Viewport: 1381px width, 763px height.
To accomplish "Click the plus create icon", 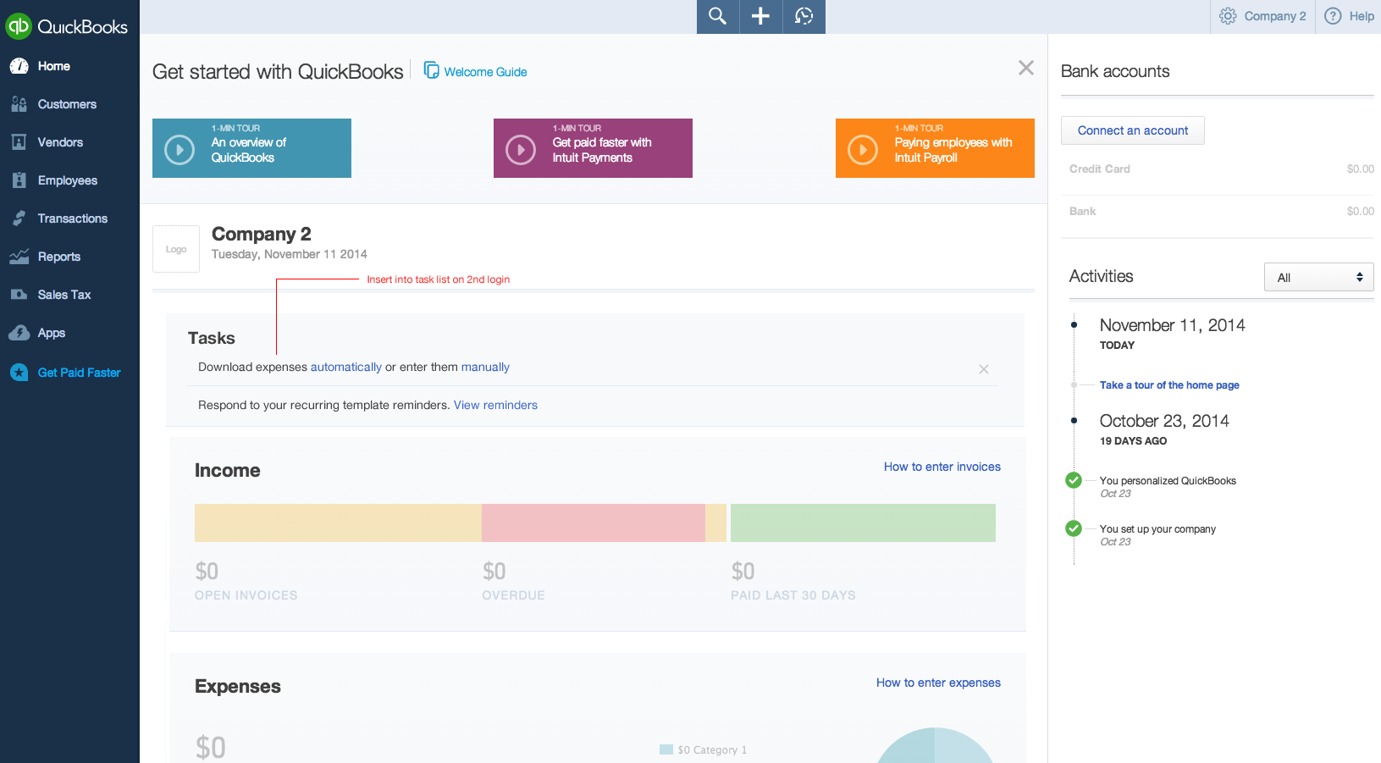I will (x=760, y=16).
